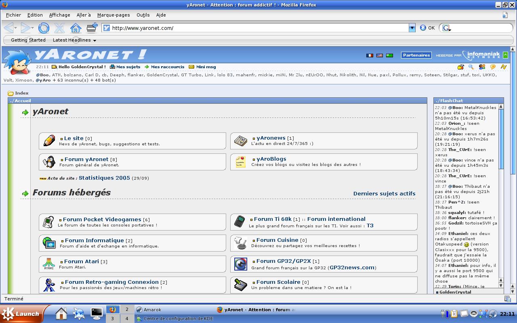Expand the Latest Headlines bookmark dropdown
Viewport: 517px width, 323px height.
(x=95, y=40)
